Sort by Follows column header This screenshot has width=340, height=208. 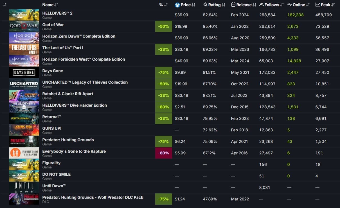271,5
